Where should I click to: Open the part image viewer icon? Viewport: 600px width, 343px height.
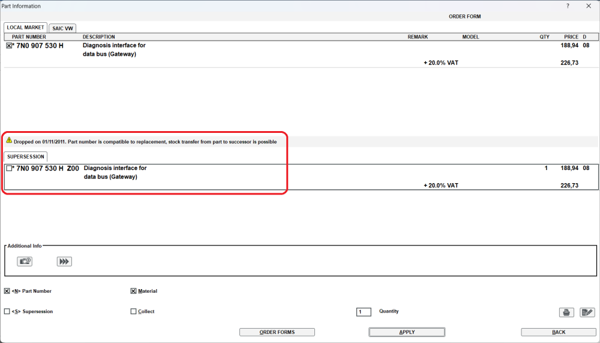(25, 261)
